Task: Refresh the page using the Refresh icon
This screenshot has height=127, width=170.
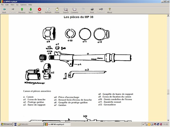Action: 48,9
